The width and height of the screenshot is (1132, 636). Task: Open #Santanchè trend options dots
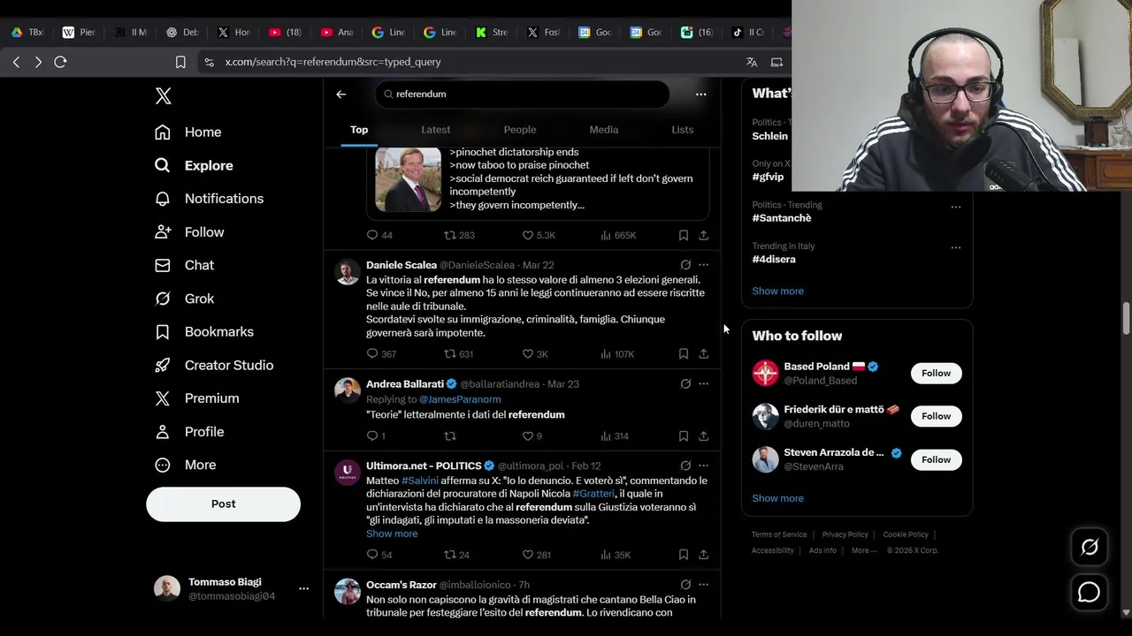click(x=956, y=207)
